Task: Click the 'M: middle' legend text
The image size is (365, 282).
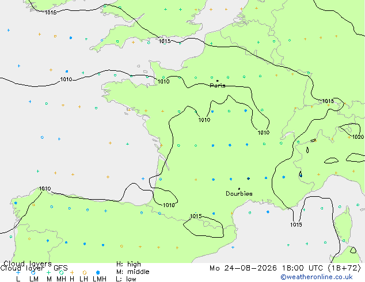Action: coord(132,272)
